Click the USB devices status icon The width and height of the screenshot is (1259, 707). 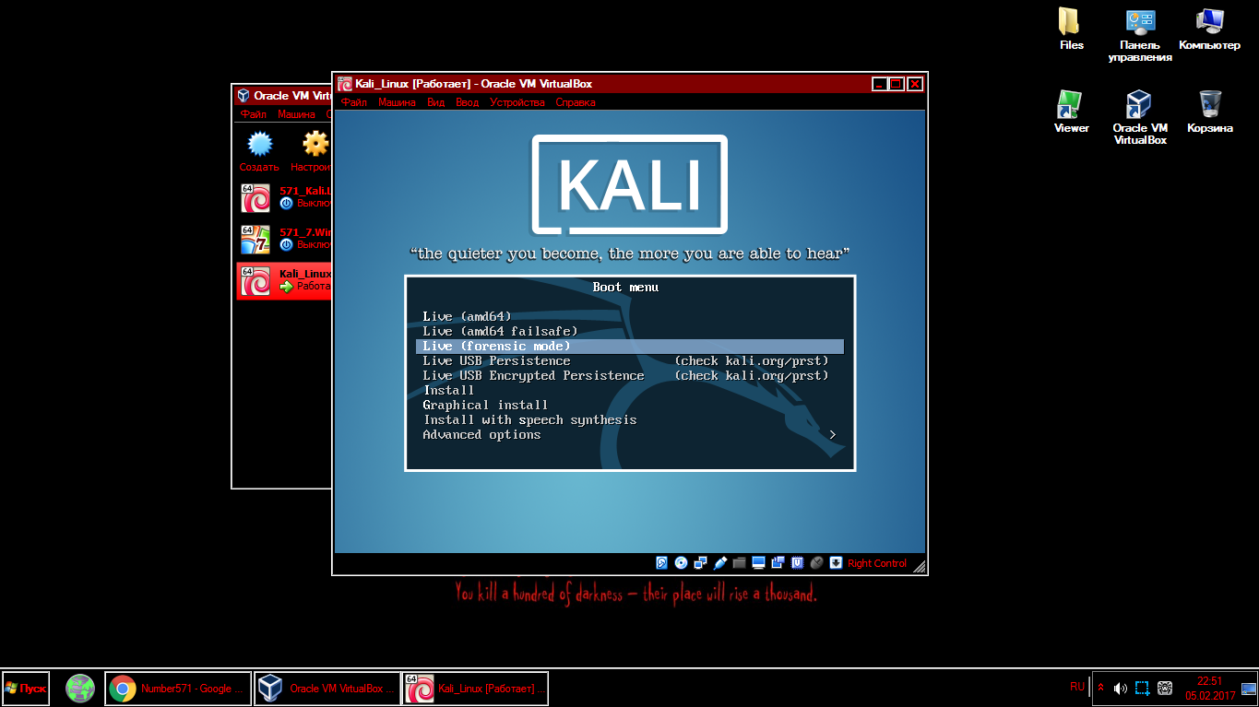[x=719, y=562]
